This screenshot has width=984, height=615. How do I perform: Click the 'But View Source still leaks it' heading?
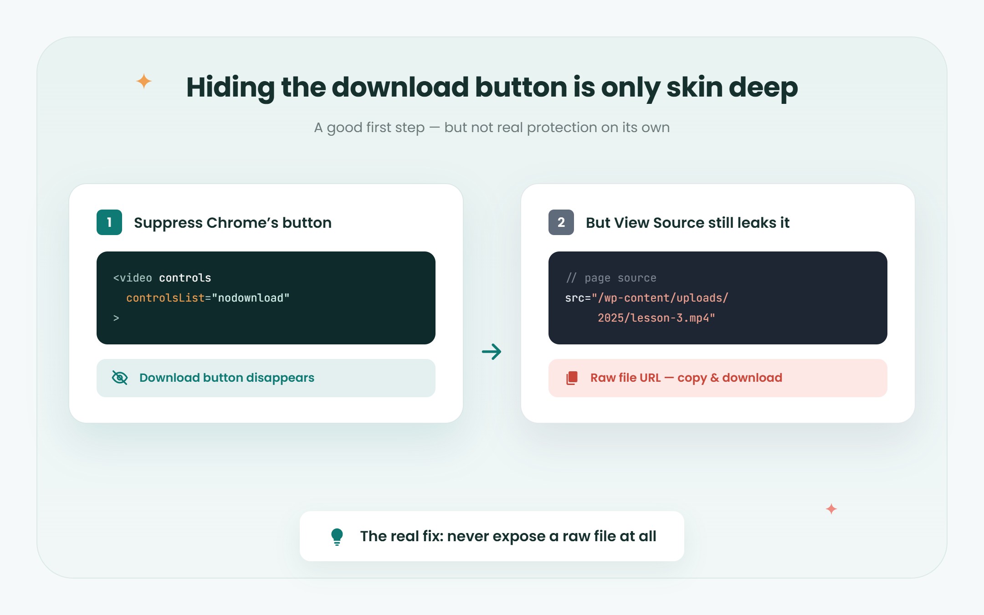pos(687,223)
